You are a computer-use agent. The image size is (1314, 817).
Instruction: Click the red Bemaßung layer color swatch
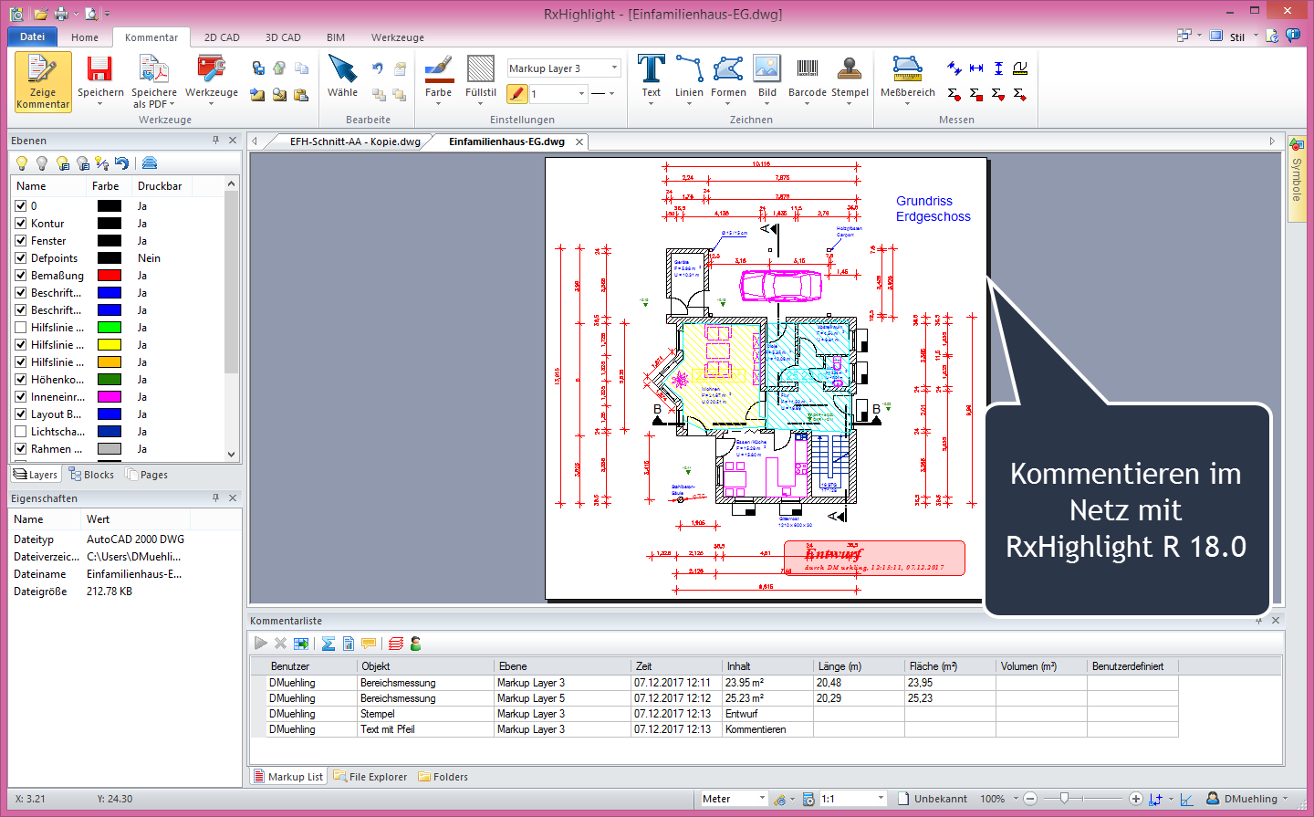tap(109, 276)
